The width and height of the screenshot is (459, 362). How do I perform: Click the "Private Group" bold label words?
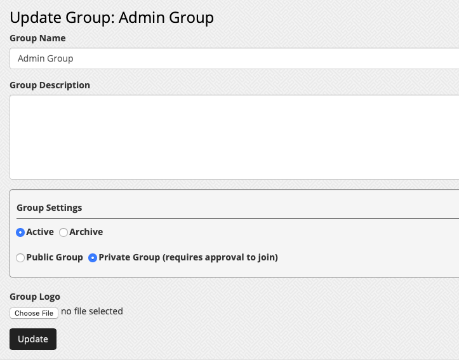click(x=130, y=257)
